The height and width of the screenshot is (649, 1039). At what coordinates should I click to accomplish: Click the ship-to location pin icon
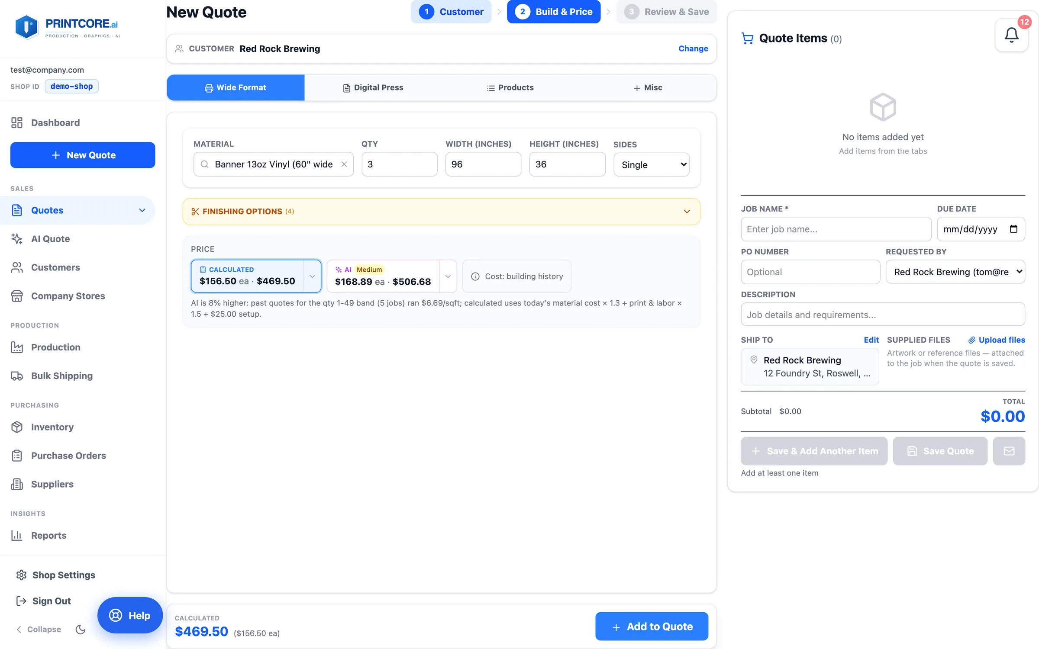[754, 360]
